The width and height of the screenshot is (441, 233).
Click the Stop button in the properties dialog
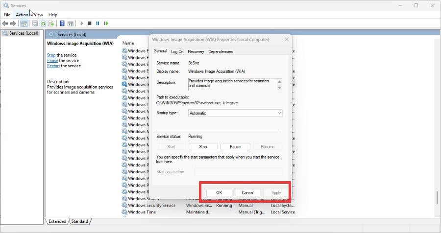coord(203,147)
